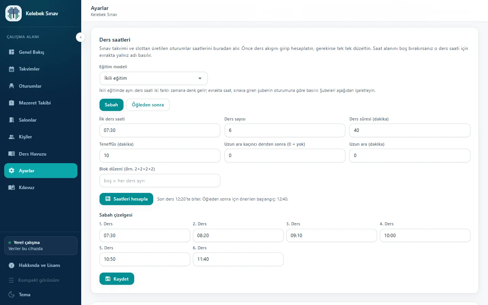The height and width of the screenshot is (305, 488).
Task: Click the Tema moon icon
Action: pos(11,295)
